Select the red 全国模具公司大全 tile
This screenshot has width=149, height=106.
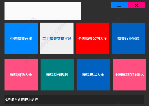tap(93, 38)
